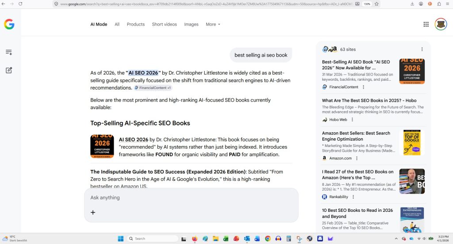453x244 pixels.
Task: Open 10 Best SEO Books to Read link
Action: click(357, 213)
